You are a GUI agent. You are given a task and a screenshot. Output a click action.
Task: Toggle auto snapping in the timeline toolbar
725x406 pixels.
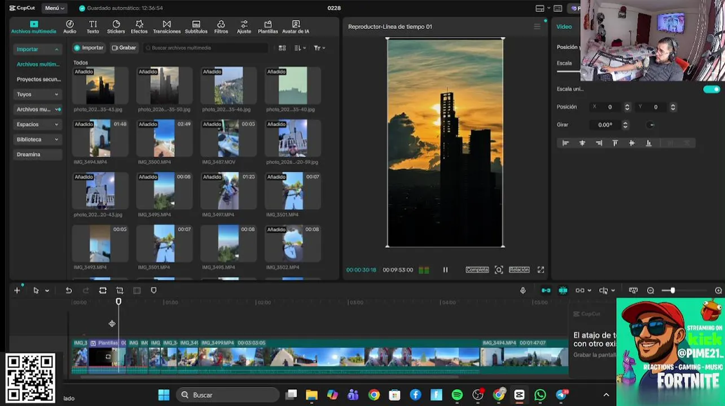[x=563, y=290]
